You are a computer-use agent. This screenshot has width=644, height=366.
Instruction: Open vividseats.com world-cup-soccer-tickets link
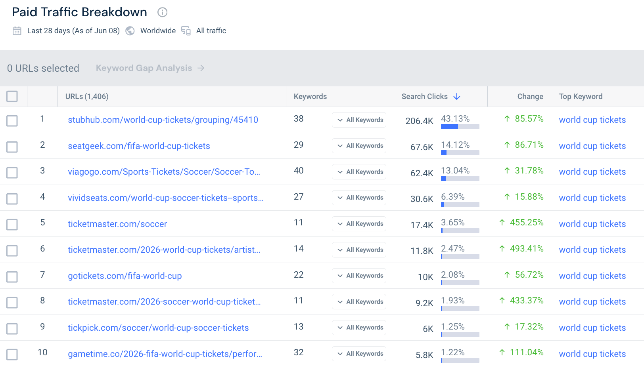click(x=166, y=198)
